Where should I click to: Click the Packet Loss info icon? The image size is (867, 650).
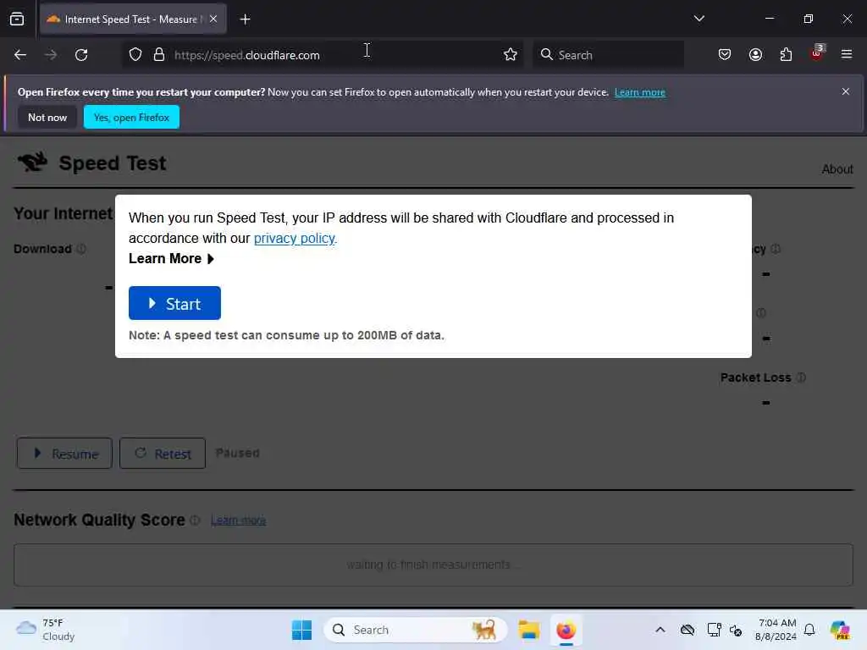[801, 377]
